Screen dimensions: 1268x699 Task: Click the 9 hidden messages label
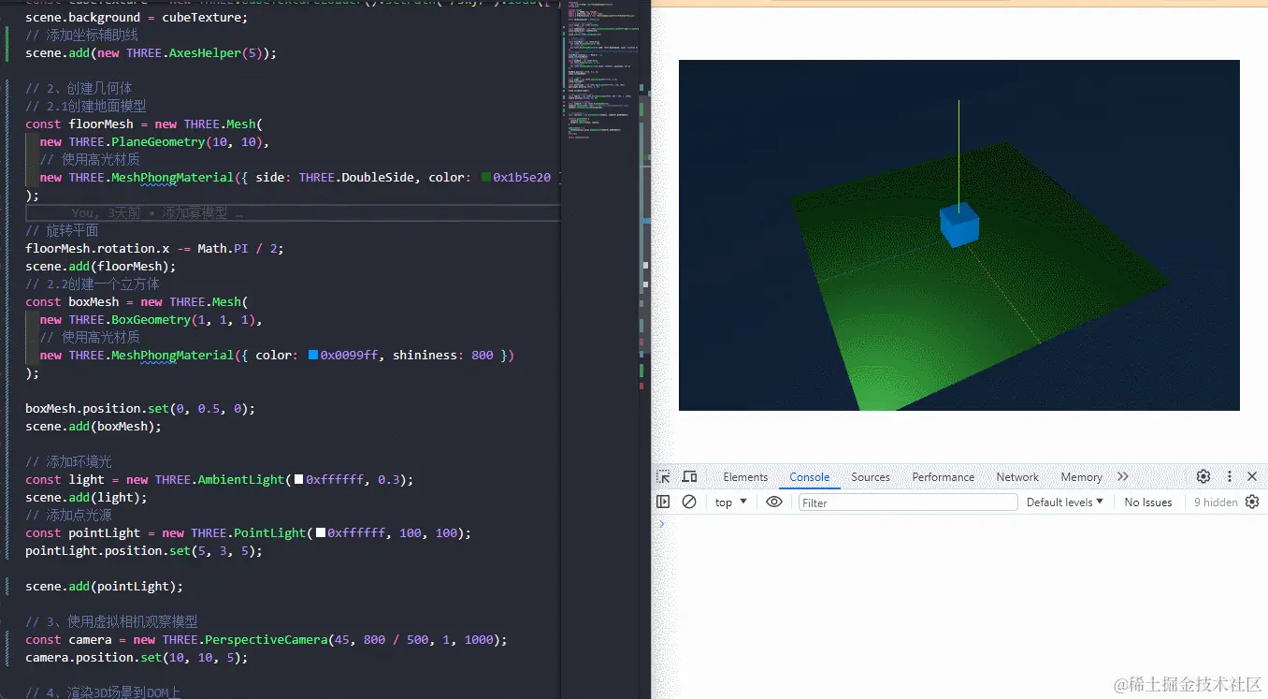[x=1215, y=502]
